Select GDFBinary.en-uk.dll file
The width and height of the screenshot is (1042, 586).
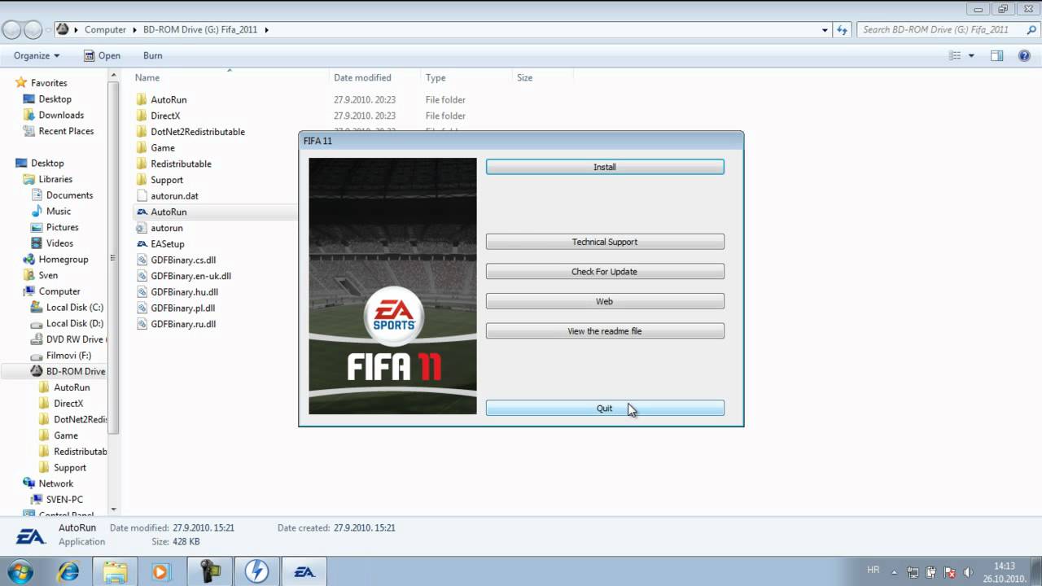click(190, 276)
